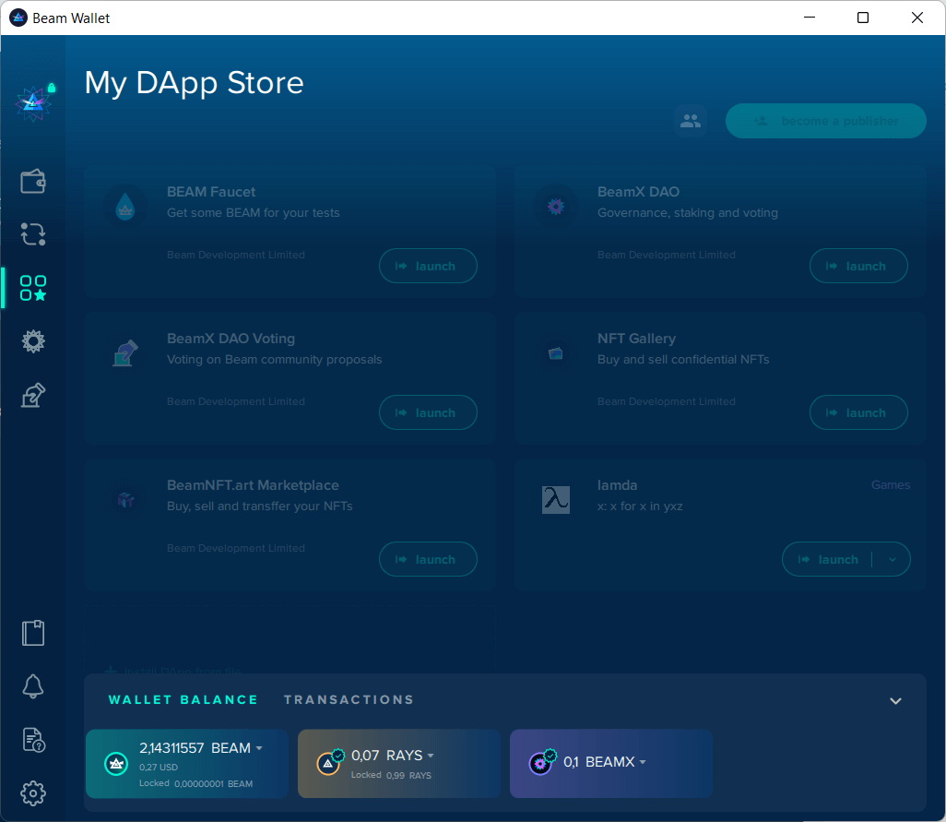Collapse the wallet balance panel chevron
946x822 pixels.
895,701
